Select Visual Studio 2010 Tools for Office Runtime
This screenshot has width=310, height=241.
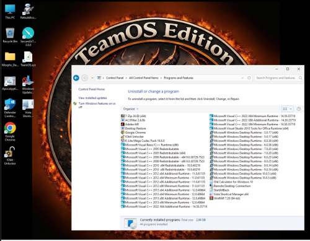click(x=249, y=128)
